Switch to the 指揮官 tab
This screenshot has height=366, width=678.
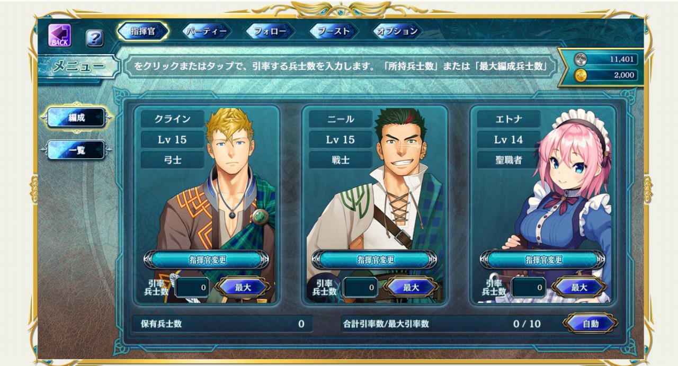[142, 31]
